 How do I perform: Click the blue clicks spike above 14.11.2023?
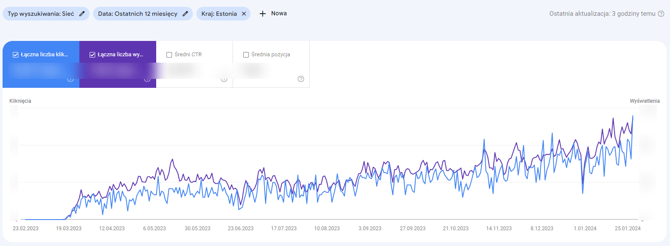(x=484, y=139)
